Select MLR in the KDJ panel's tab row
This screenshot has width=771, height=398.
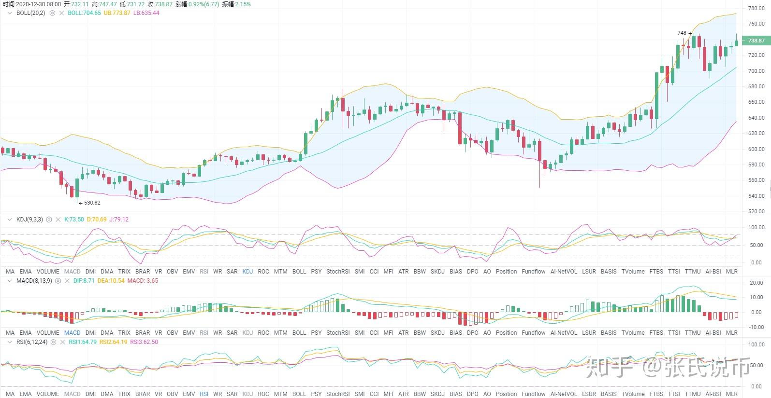[732, 272]
